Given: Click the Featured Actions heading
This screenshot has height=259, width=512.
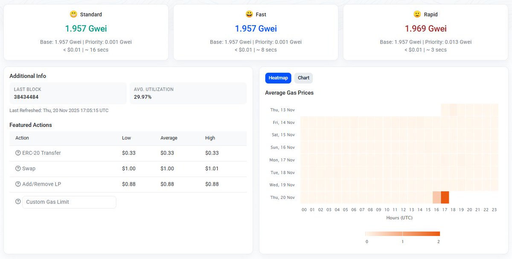Looking at the screenshot, I should pyautogui.click(x=31, y=125).
